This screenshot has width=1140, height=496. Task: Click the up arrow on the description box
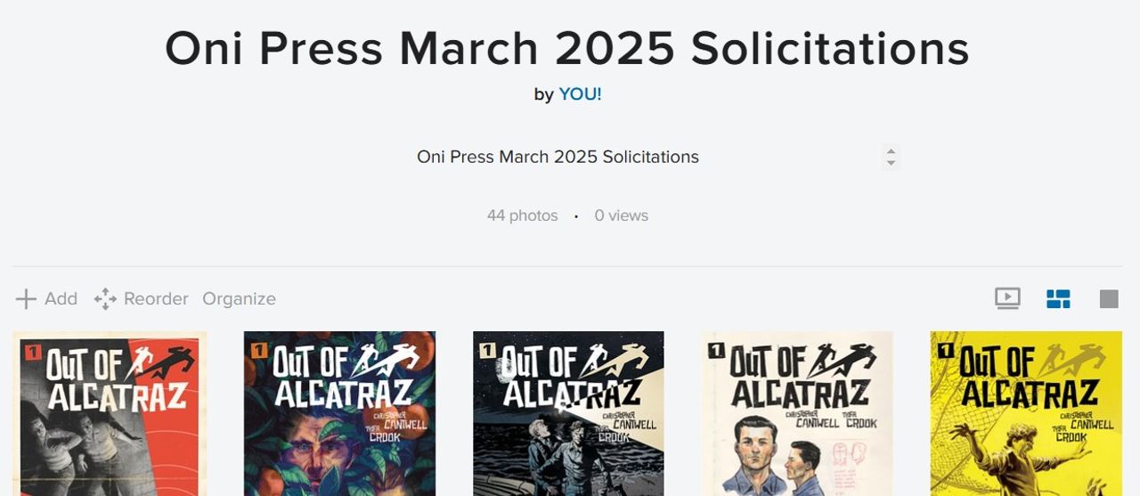[x=891, y=150]
